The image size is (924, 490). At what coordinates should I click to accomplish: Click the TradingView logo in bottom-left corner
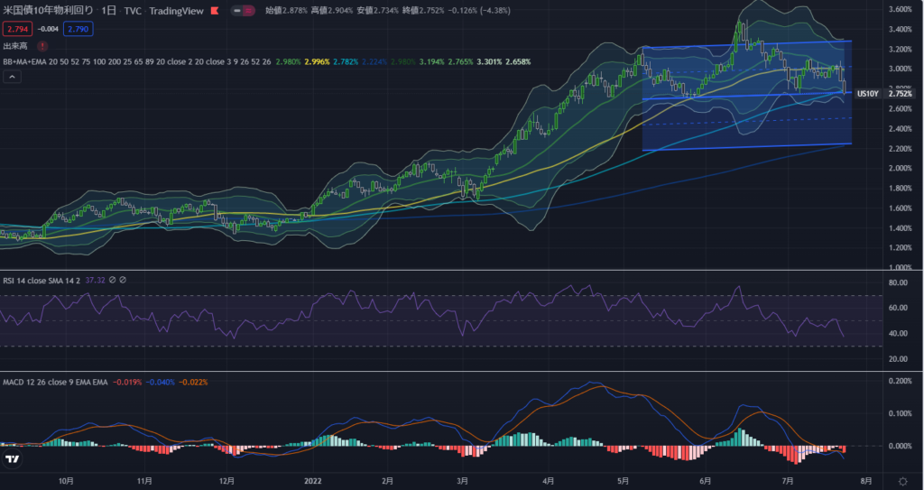pyautogui.click(x=13, y=459)
